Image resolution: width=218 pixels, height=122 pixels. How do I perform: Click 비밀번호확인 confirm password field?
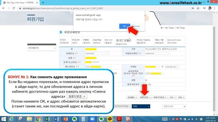pos(157,54)
